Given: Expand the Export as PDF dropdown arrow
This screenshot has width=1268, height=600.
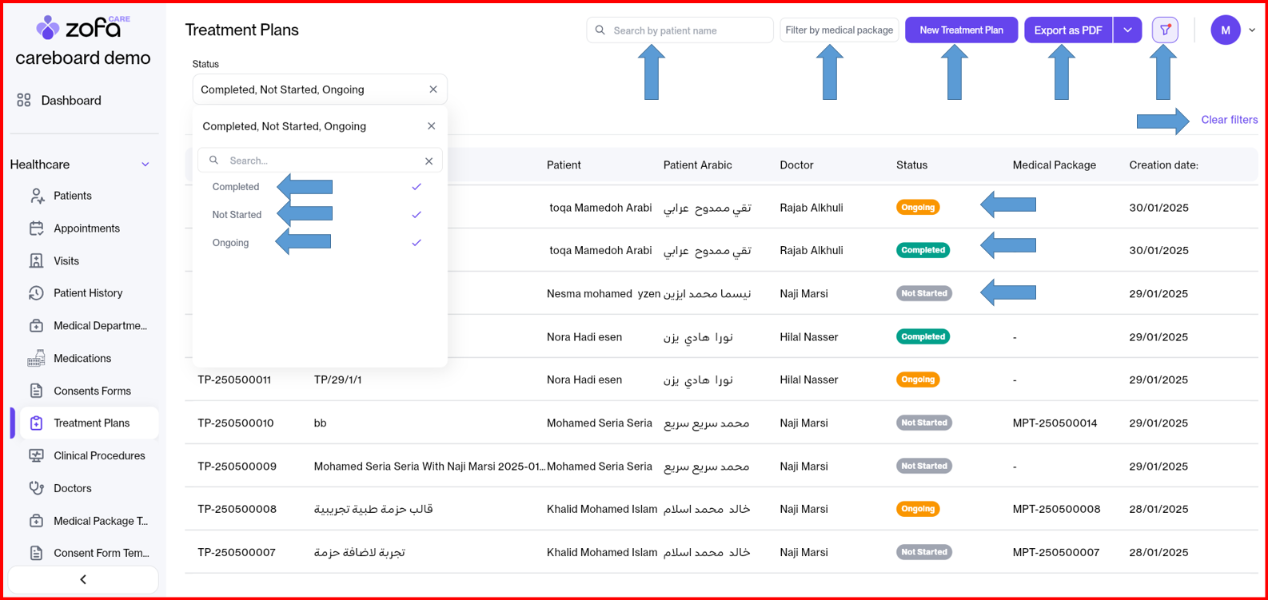Looking at the screenshot, I should 1127,30.
